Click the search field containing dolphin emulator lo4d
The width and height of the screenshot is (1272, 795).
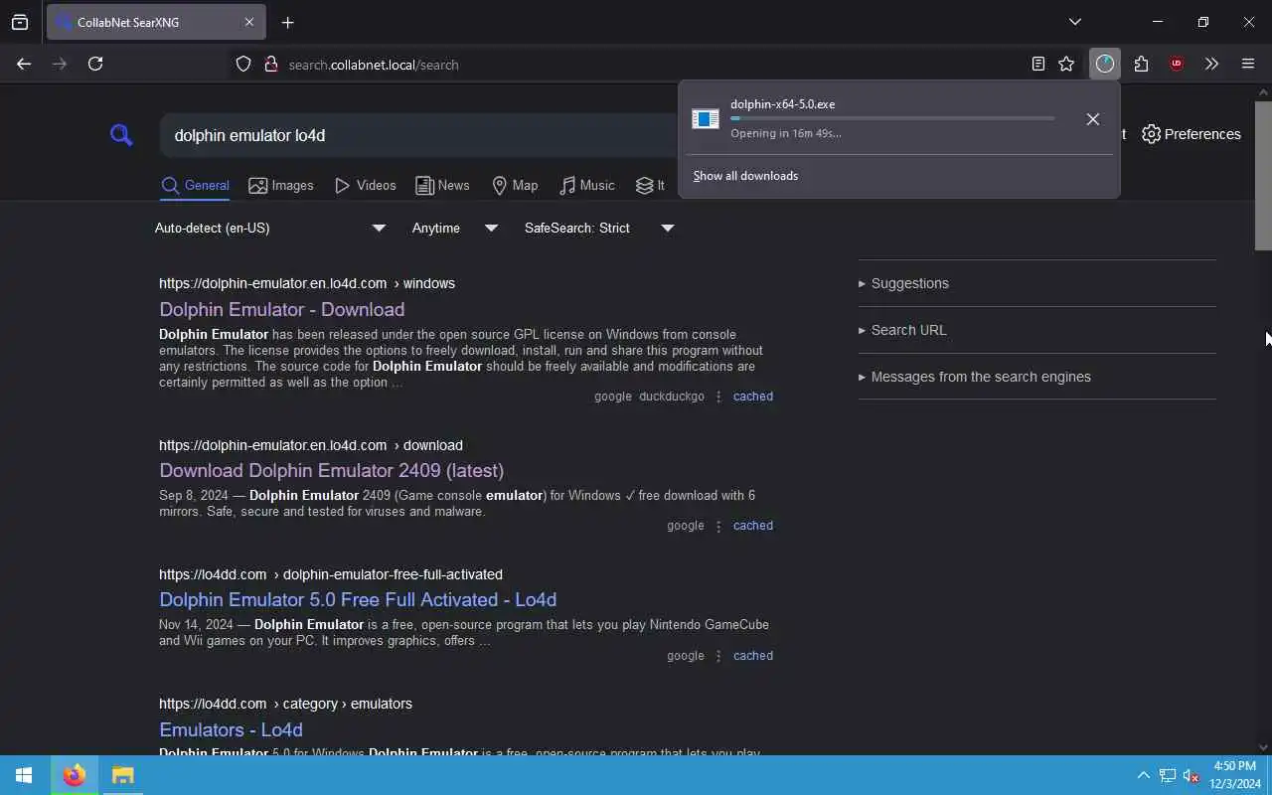tap(417, 135)
